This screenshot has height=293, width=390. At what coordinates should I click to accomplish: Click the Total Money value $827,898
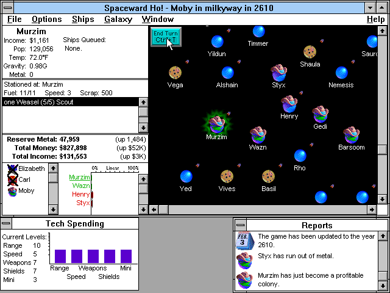point(73,148)
